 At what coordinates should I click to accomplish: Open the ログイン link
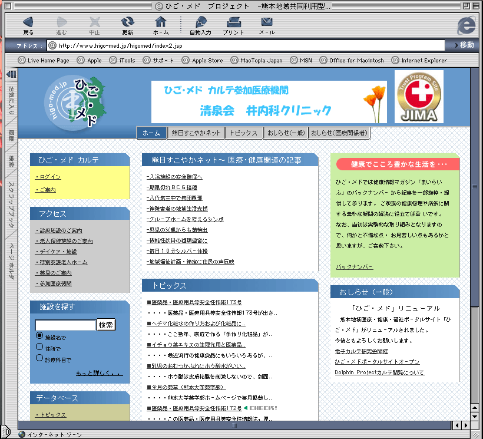[49, 177]
